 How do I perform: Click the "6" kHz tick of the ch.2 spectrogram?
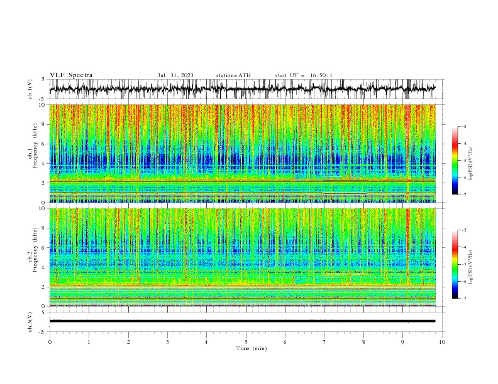44,248
